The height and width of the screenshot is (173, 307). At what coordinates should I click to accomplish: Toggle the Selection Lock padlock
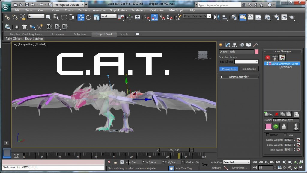115,162
